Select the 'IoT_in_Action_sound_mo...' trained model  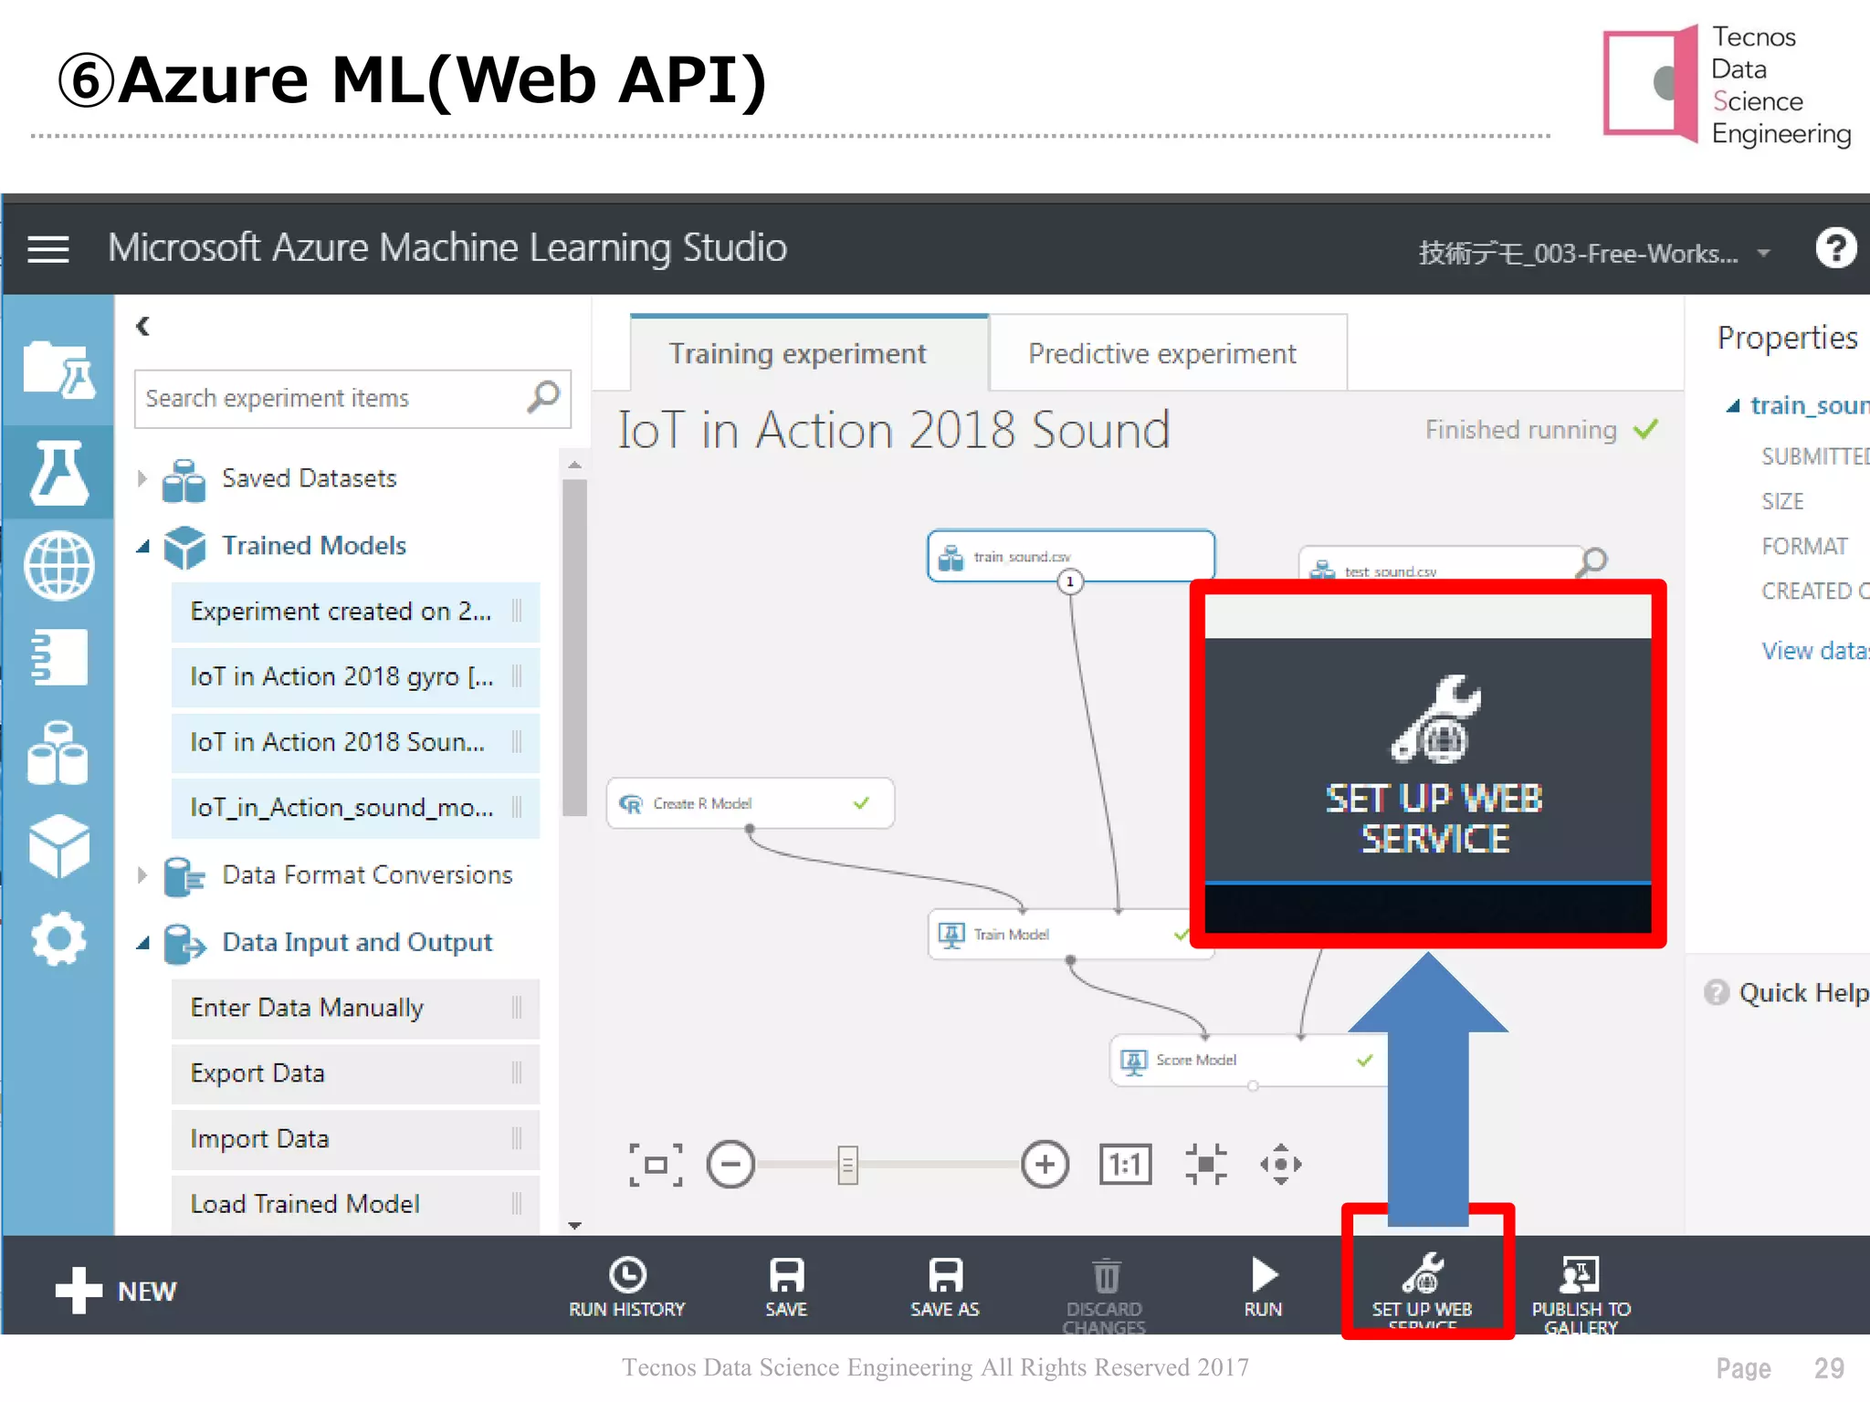(355, 808)
